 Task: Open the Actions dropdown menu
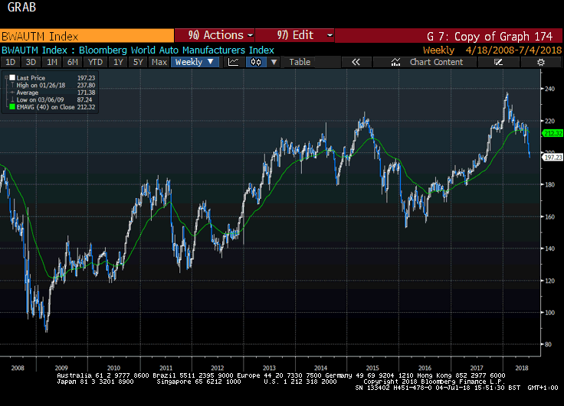click(x=215, y=35)
